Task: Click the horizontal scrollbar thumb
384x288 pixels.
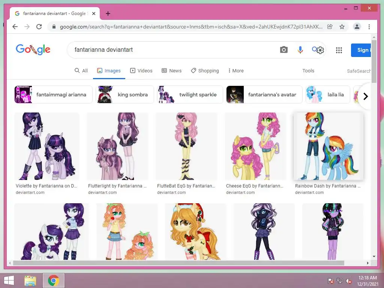Action: pyautogui.click(x=178, y=263)
